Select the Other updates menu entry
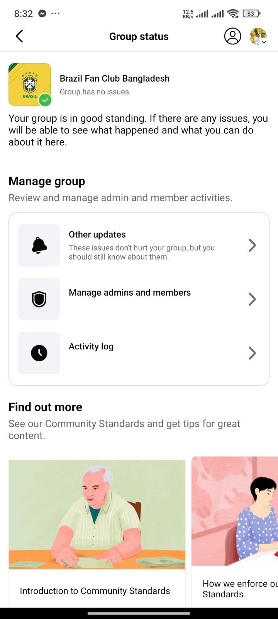 (139, 245)
